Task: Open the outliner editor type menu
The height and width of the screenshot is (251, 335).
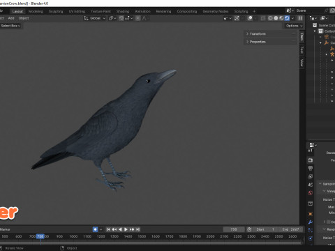Action: [313, 18]
